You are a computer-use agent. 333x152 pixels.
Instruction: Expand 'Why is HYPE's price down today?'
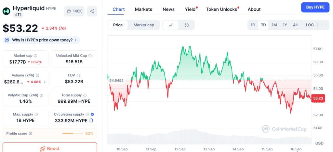(41, 40)
